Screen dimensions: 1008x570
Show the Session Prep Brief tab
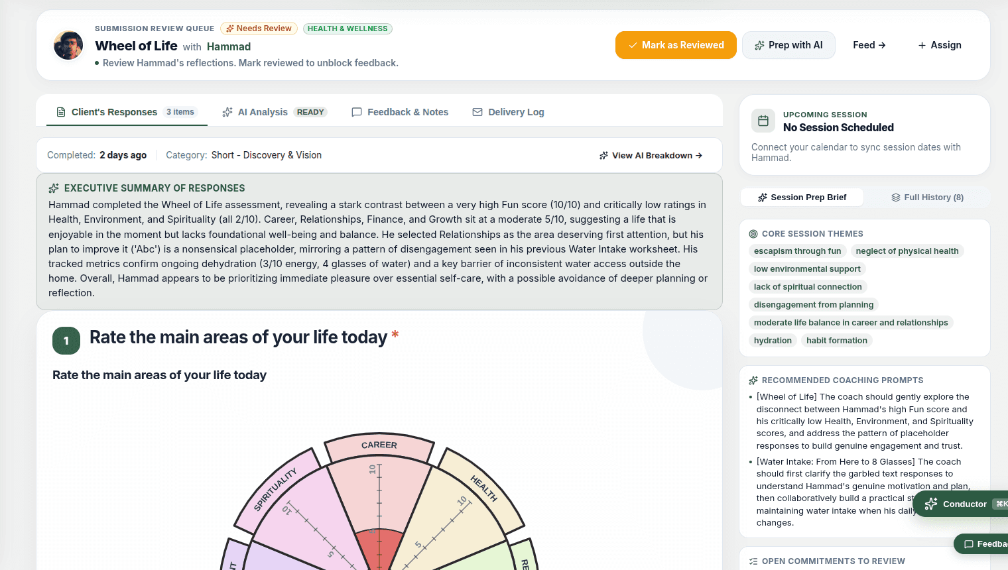tap(802, 198)
